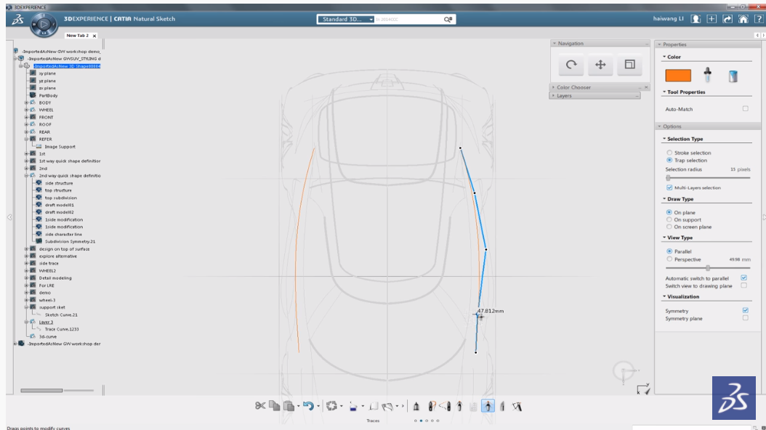
Task: Select 'side character line' in the tree
Action: pyautogui.click(x=63, y=234)
